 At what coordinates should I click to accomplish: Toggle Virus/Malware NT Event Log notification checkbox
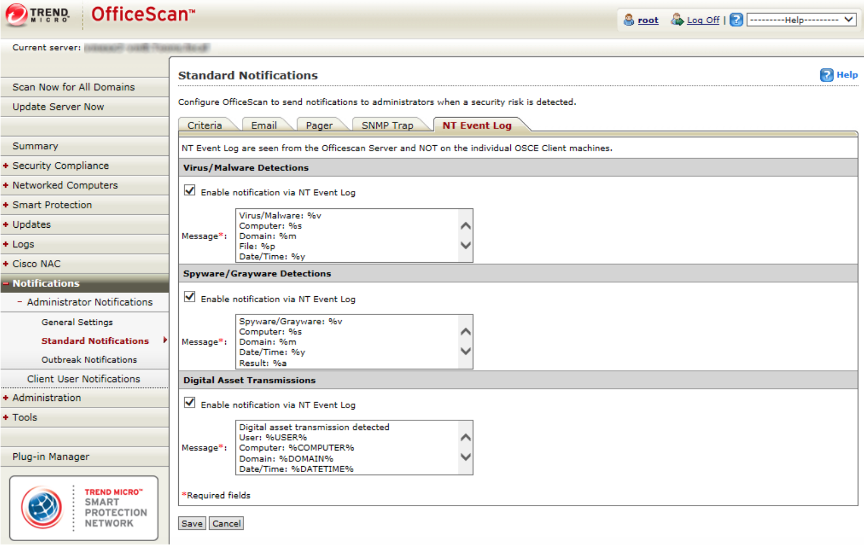(x=190, y=190)
